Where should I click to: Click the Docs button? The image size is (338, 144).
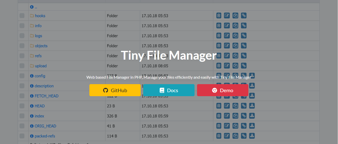click(169, 90)
